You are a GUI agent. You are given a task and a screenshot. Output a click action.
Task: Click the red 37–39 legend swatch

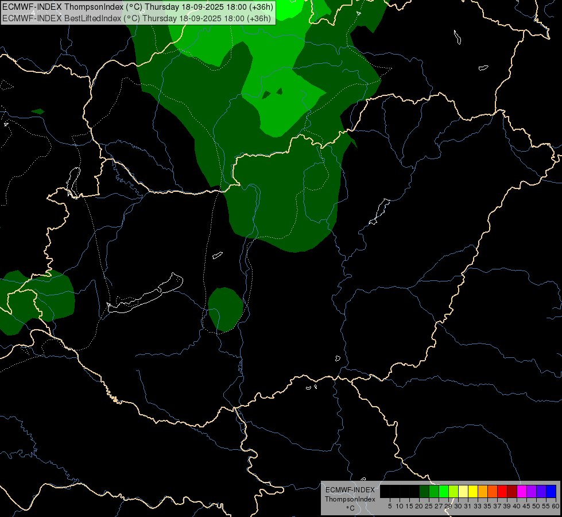tap(502, 491)
